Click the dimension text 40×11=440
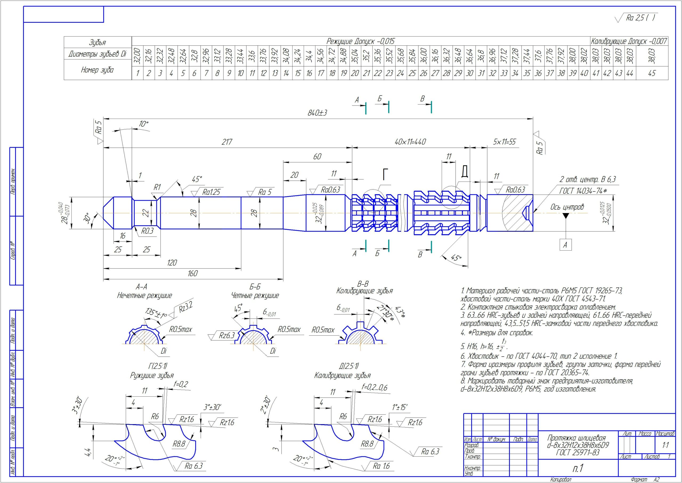 (410, 142)
